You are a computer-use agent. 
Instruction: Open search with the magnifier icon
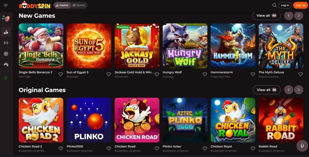click(274, 5)
